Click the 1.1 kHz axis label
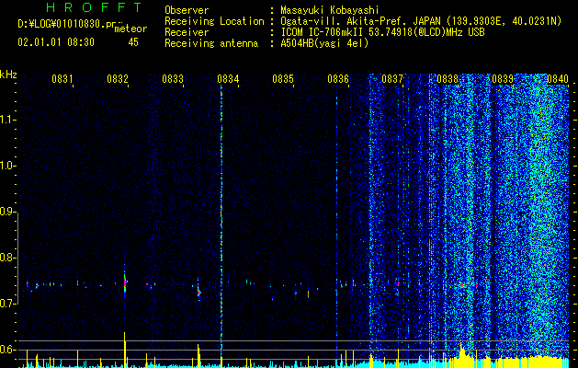This screenshot has height=368, width=578. click(6, 120)
